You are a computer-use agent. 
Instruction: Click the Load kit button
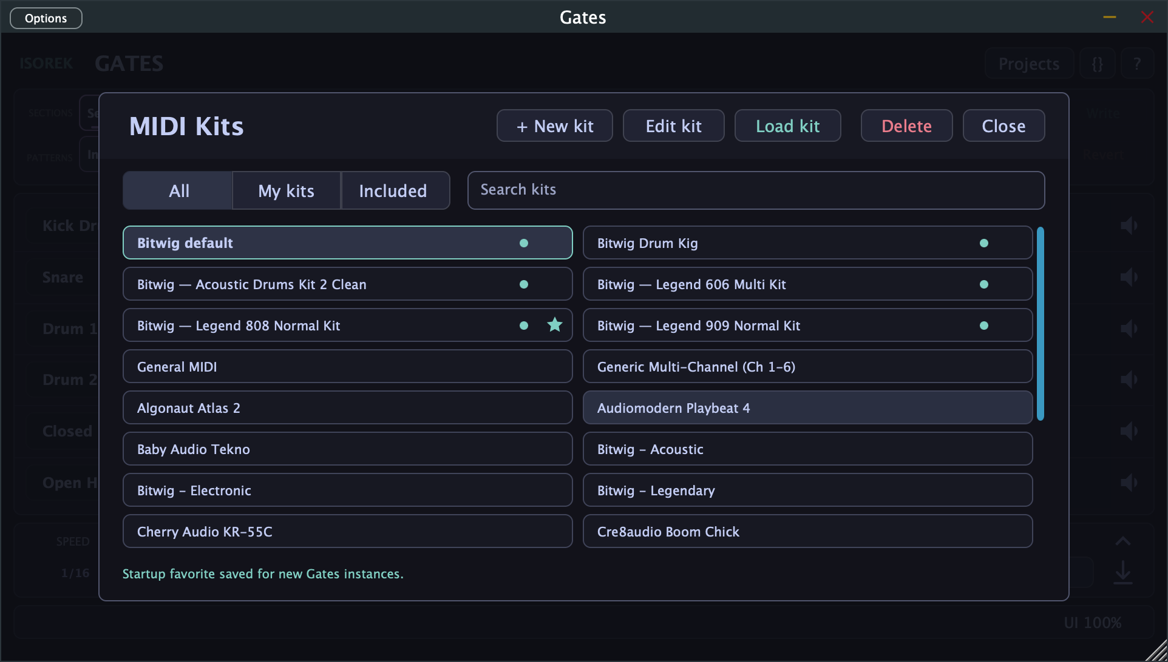click(x=788, y=125)
